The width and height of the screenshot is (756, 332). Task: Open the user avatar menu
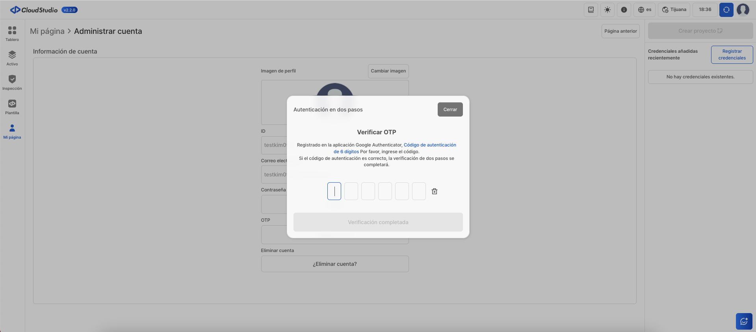point(743,10)
